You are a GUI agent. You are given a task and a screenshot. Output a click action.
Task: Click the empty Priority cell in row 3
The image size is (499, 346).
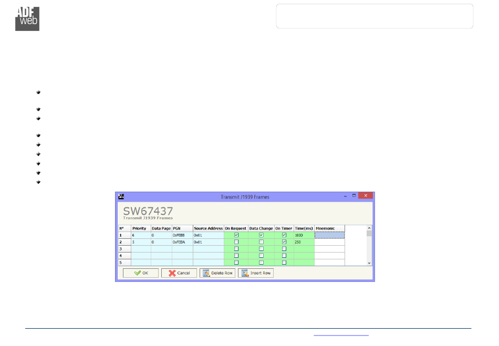(141, 249)
